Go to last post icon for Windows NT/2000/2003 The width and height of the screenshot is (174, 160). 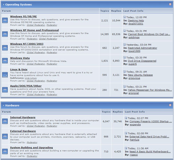tap(125, 45)
